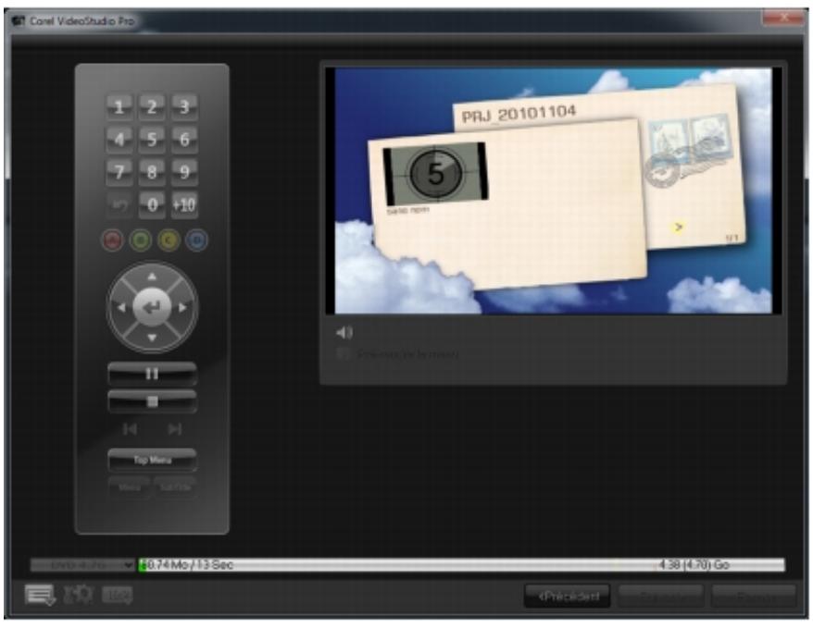Click the last button in the bottom-right corner
Screen dimensions: 813x628
(754, 597)
